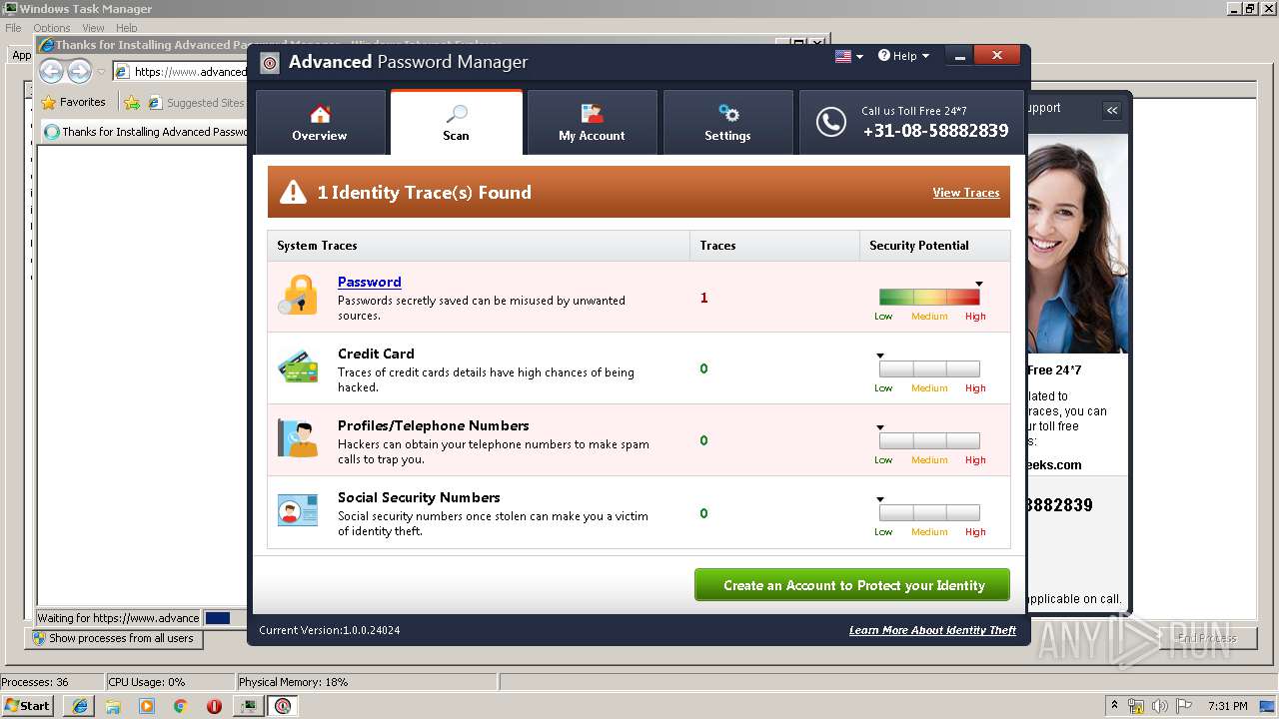The width and height of the screenshot is (1279, 719).
Task: Open the My Account tab
Action: tap(592, 123)
